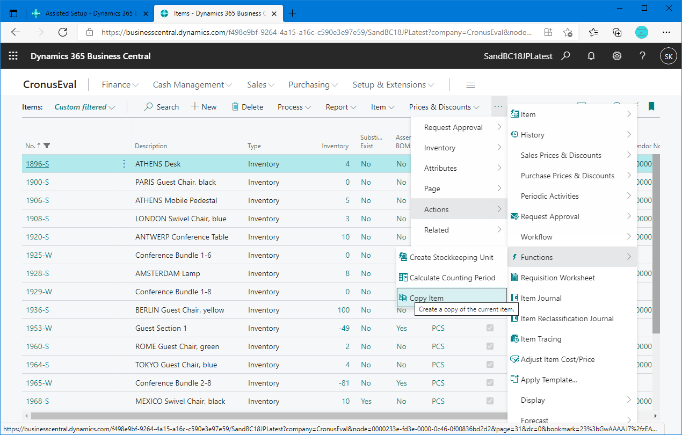Viewport: 682px width, 435px height.
Task: Open the Item Reclassification Journal
Action: [567, 318]
